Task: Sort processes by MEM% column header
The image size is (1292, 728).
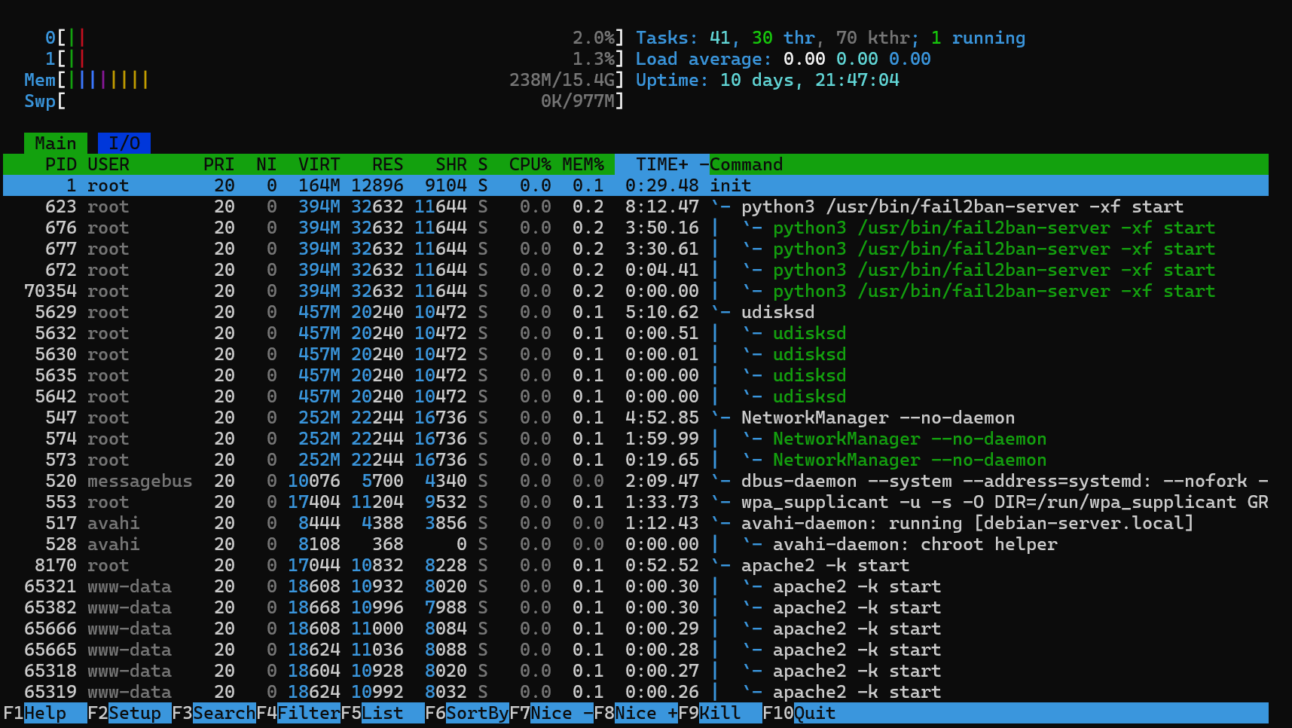Action: pyautogui.click(x=583, y=164)
